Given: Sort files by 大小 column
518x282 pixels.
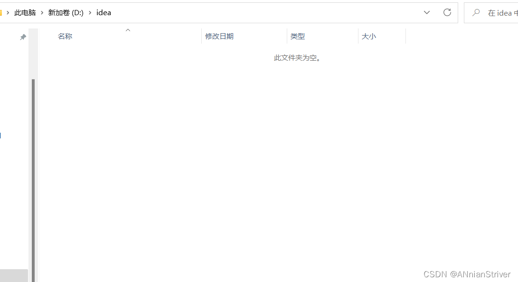Looking at the screenshot, I should [x=369, y=36].
